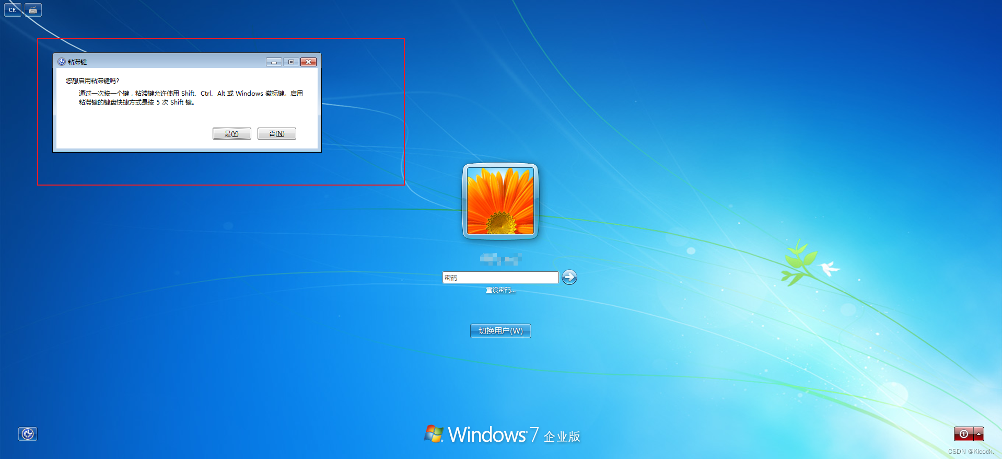Click the blurred username below the picture

click(500, 259)
